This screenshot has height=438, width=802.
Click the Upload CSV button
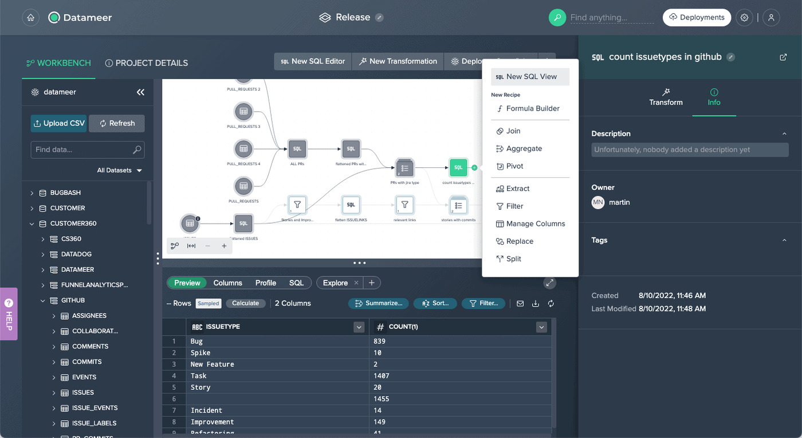tap(58, 123)
